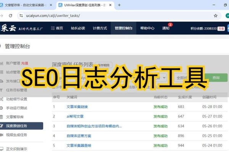Click 发布成功 status in row 3
The width and height of the screenshot is (229, 152).
tap(161, 126)
